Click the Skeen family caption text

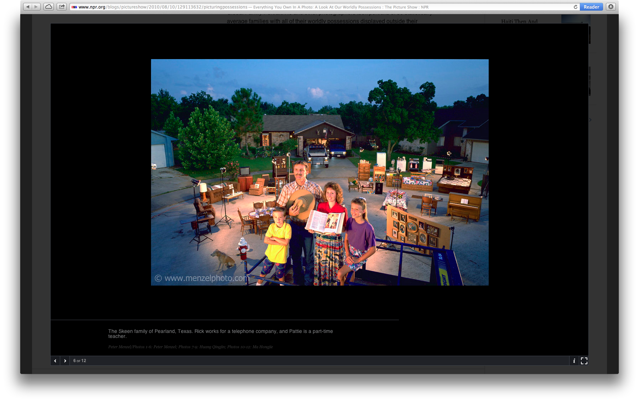pos(220,334)
